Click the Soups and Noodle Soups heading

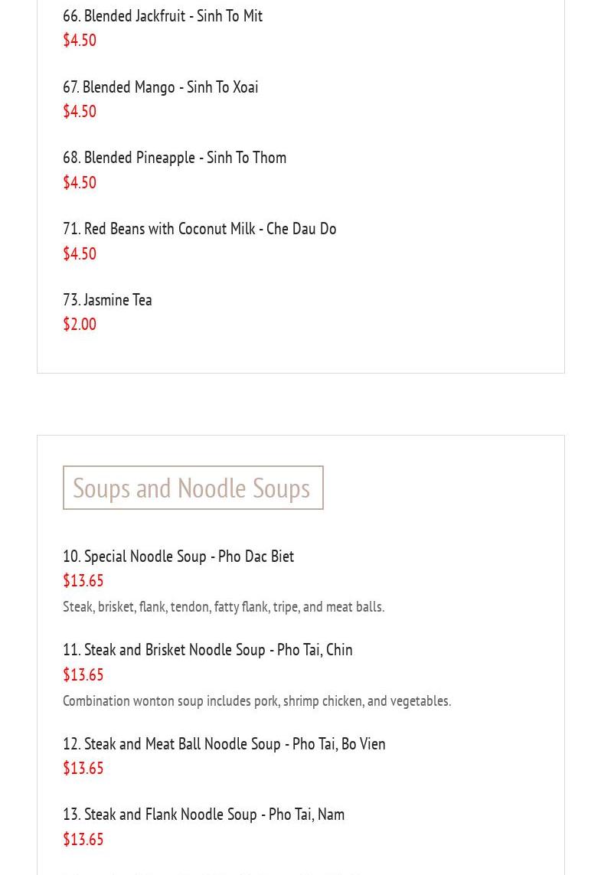192,488
